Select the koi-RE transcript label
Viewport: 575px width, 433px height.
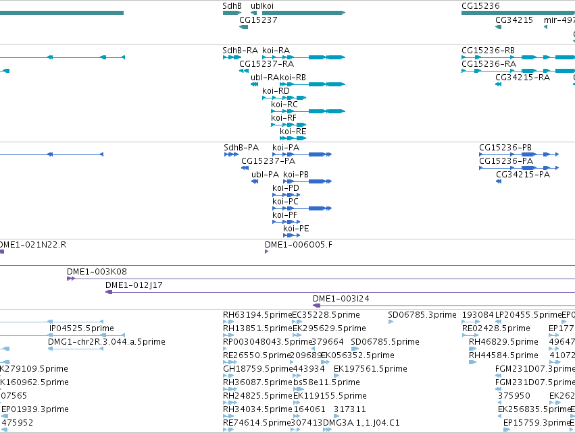tap(293, 132)
